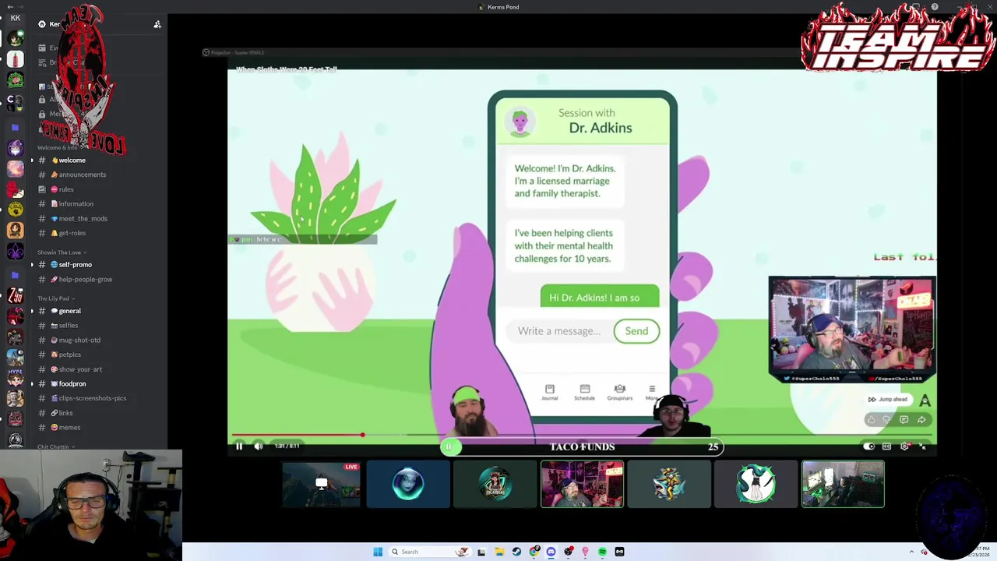Open Spotify from the taskbar

602,552
